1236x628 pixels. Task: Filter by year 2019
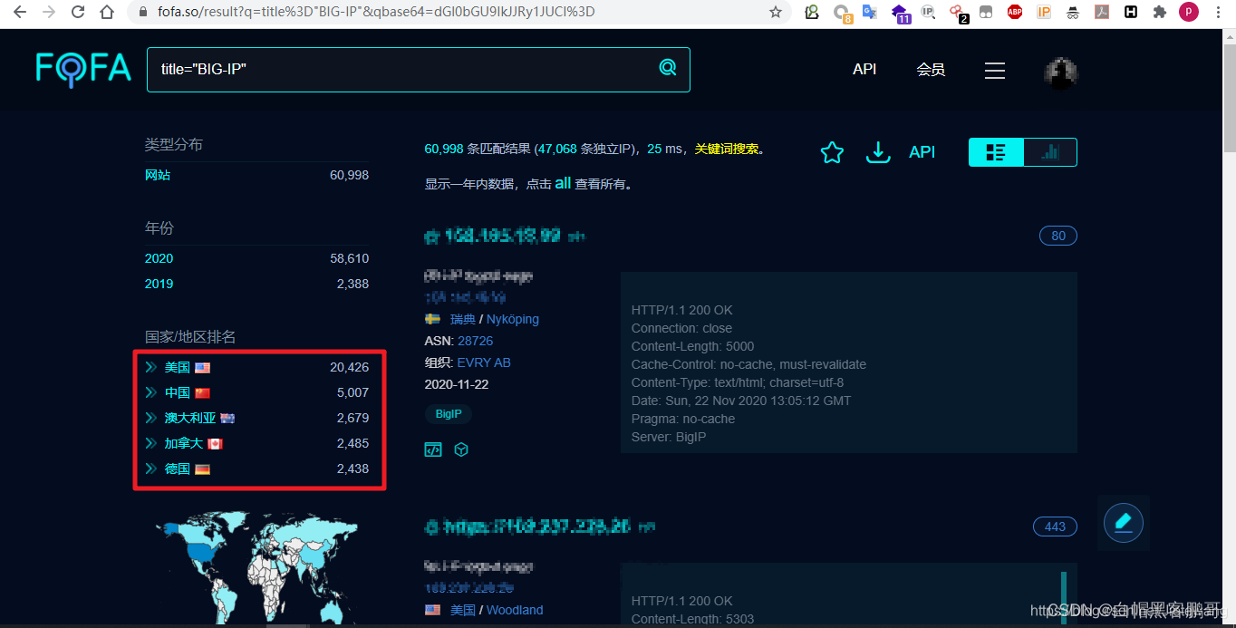click(159, 284)
